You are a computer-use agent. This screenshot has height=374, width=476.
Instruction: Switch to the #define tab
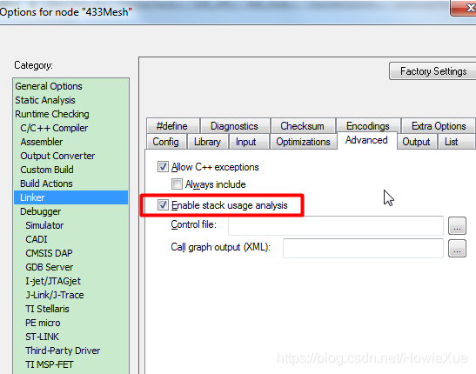(x=172, y=126)
